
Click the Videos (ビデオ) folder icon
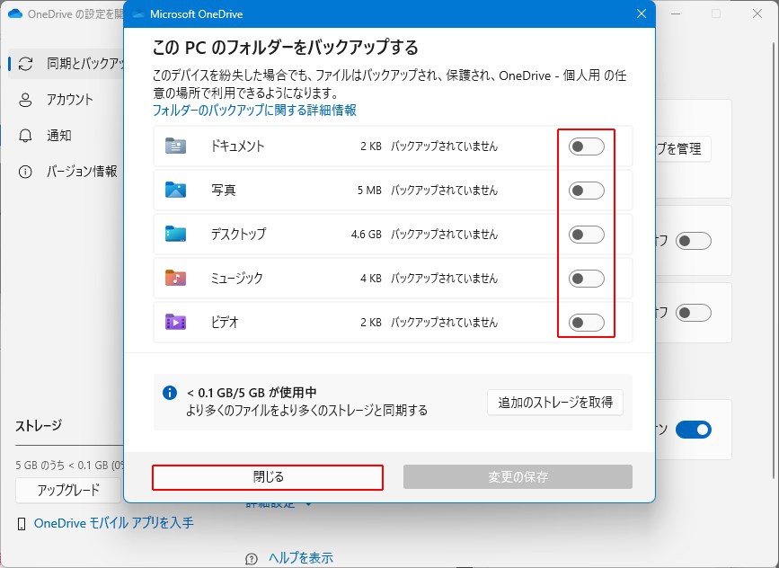(175, 322)
